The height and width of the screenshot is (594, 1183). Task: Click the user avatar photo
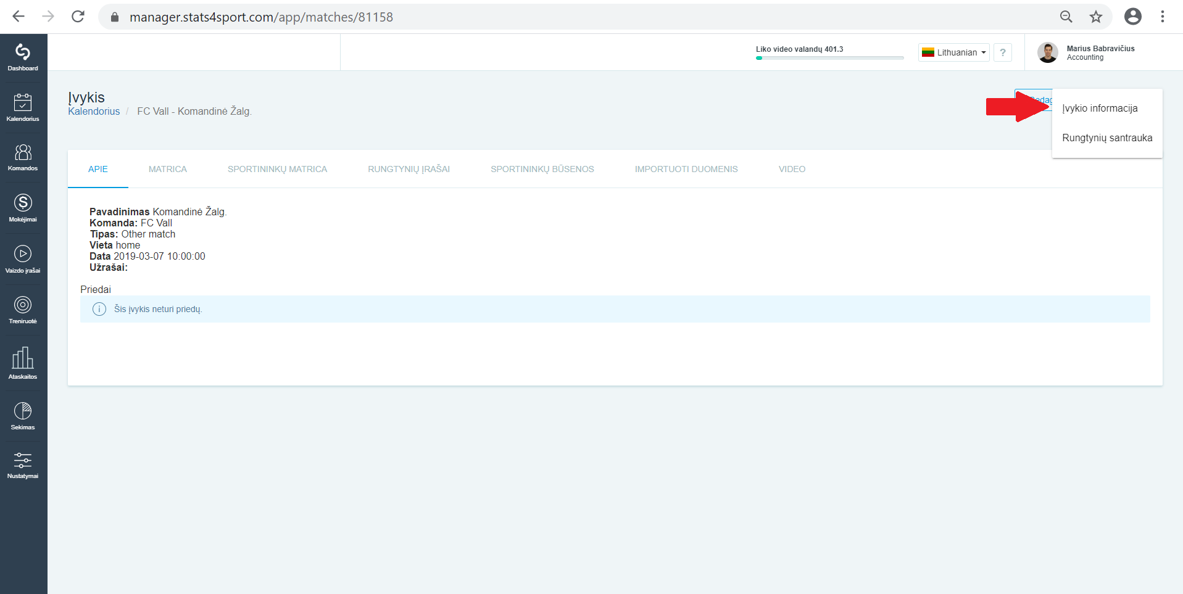[x=1048, y=52]
